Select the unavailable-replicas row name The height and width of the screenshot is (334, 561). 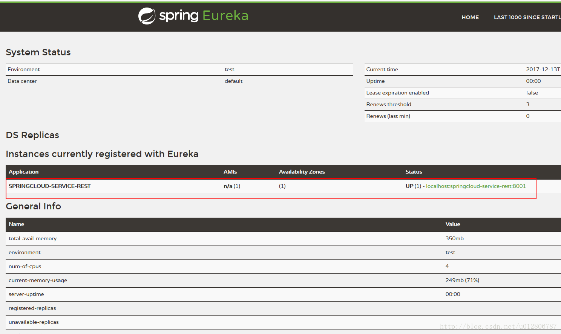tap(34, 322)
